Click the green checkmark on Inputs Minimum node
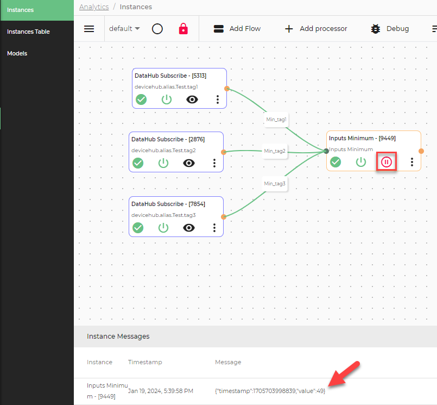 335,161
